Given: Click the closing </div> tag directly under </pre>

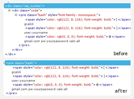Looking at the screenshot, I should tap(17, 50).
